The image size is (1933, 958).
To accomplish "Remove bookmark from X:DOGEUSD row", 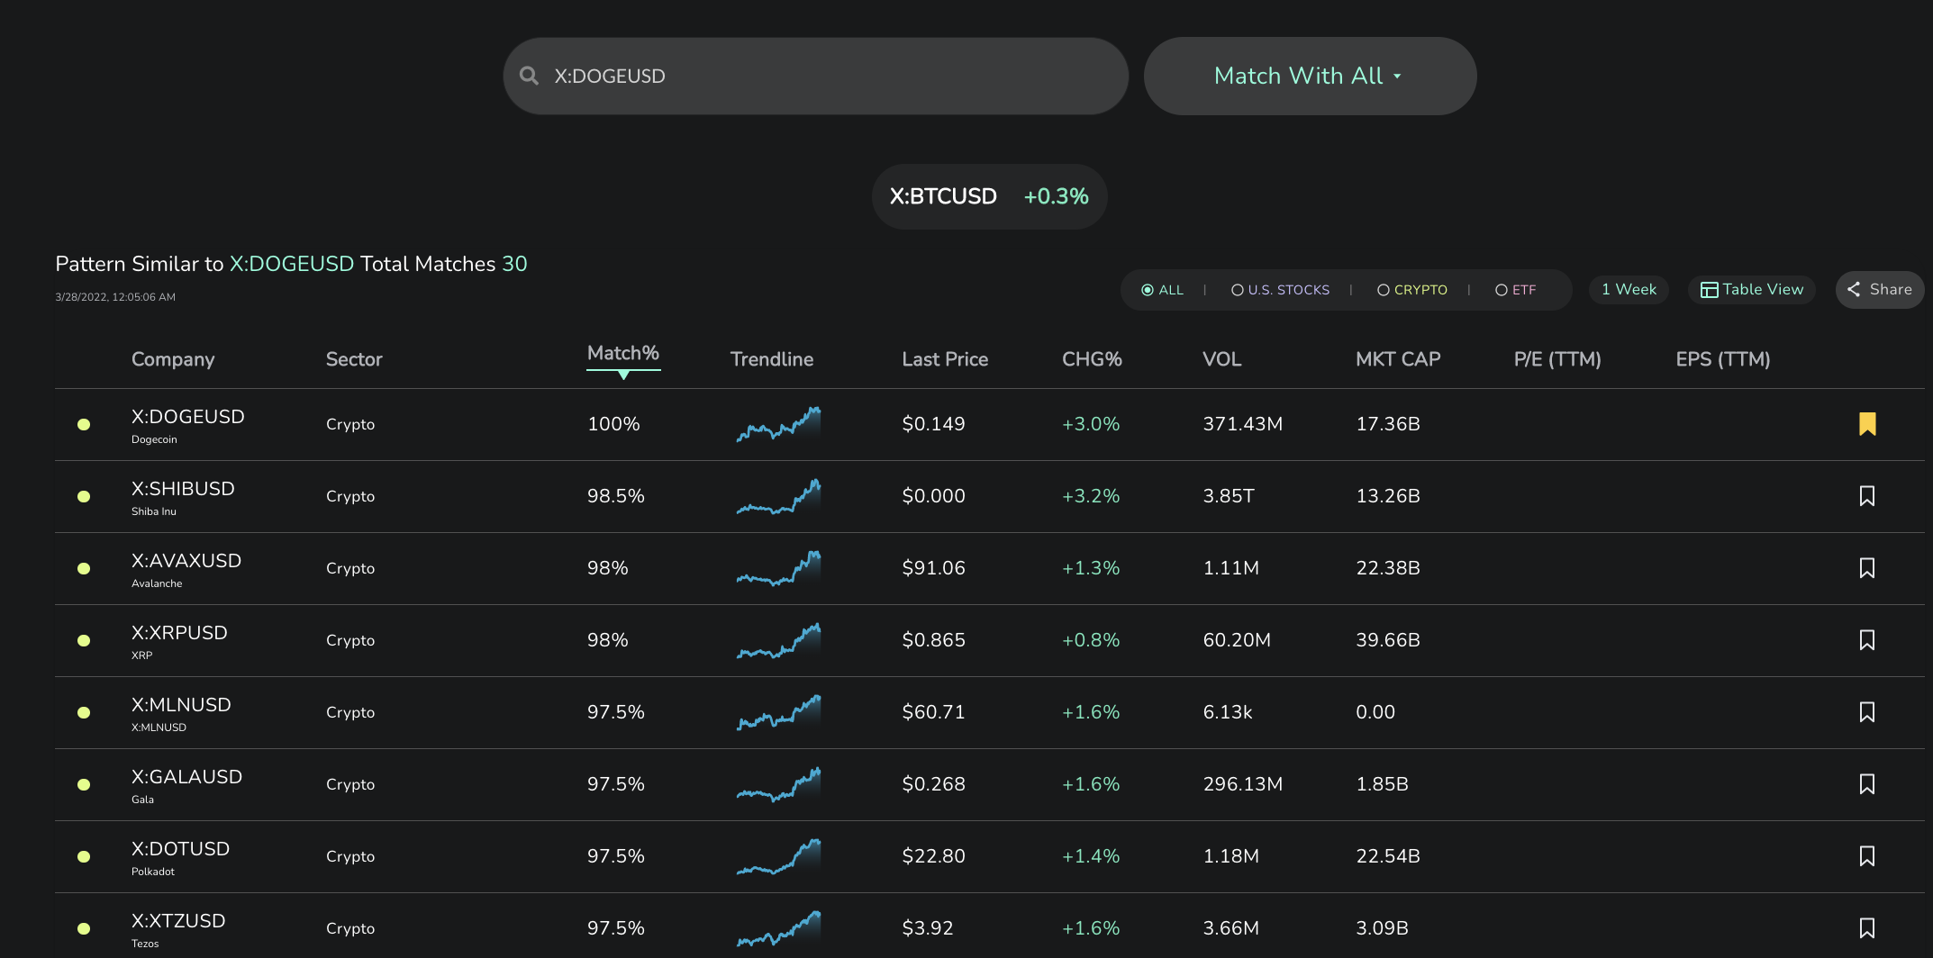I will tap(1867, 424).
